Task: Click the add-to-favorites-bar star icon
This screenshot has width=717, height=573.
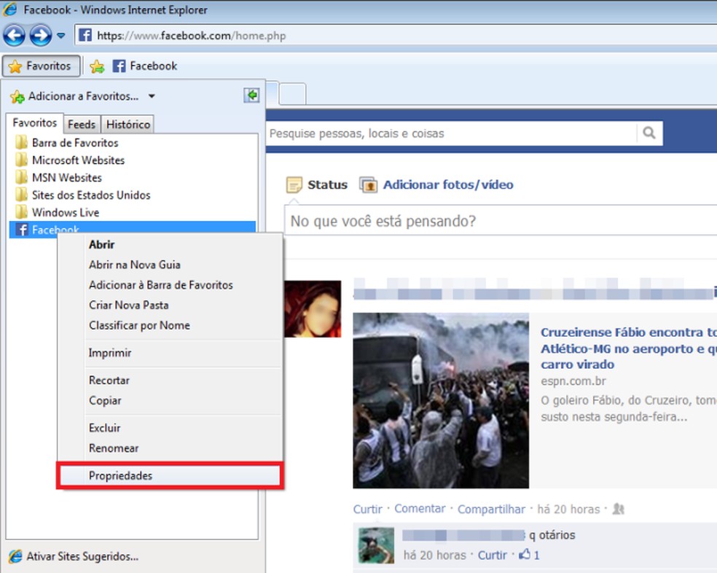Action: [x=97, y=66]
